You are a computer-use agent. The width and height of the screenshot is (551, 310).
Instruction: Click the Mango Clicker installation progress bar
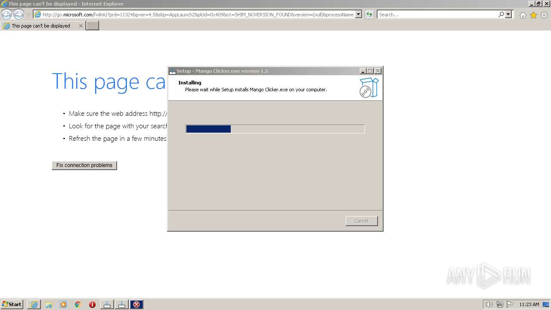(275, 129)
